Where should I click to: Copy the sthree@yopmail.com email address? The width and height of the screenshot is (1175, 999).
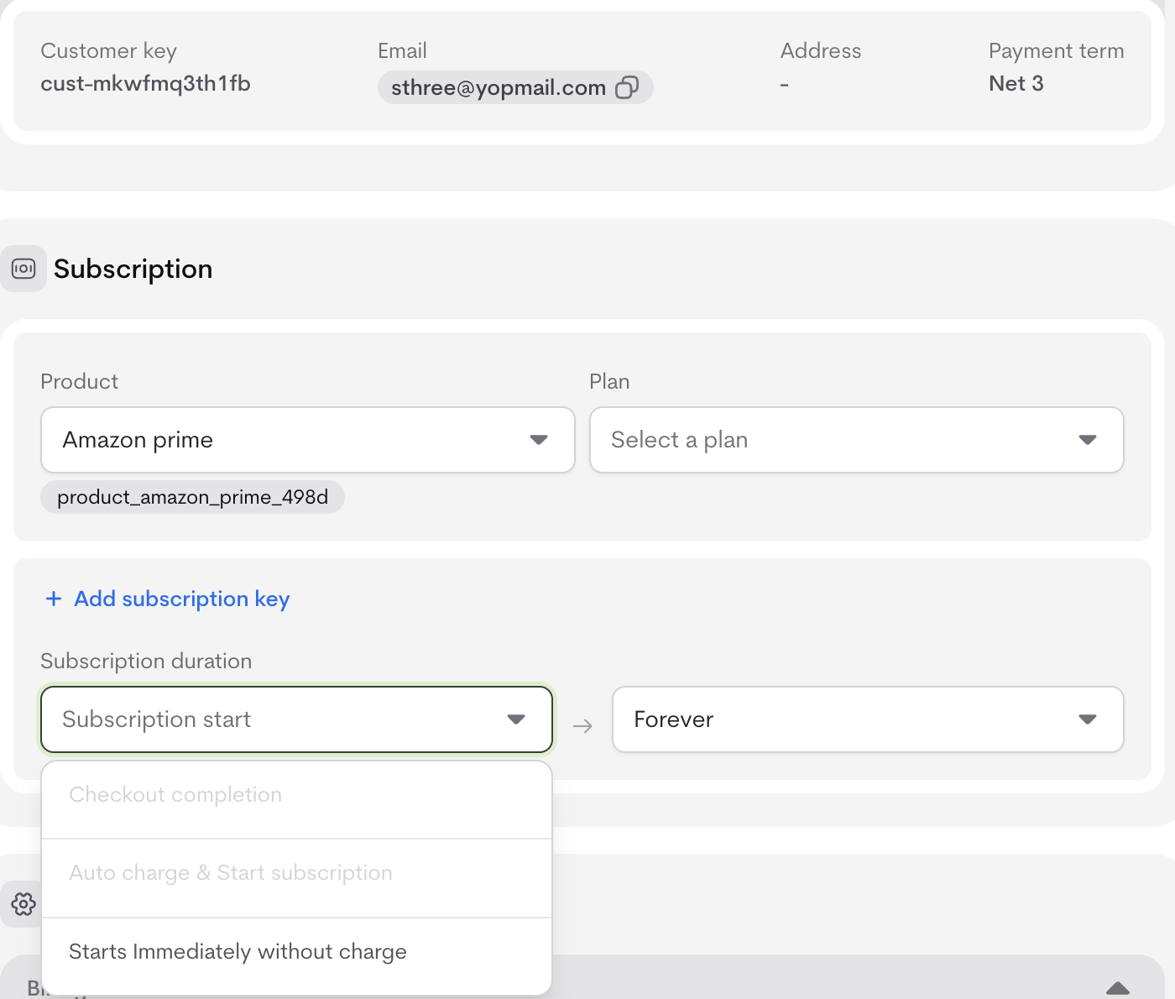point(627,87)
